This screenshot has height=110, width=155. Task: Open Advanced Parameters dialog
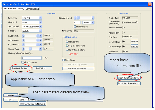(78, 69)
